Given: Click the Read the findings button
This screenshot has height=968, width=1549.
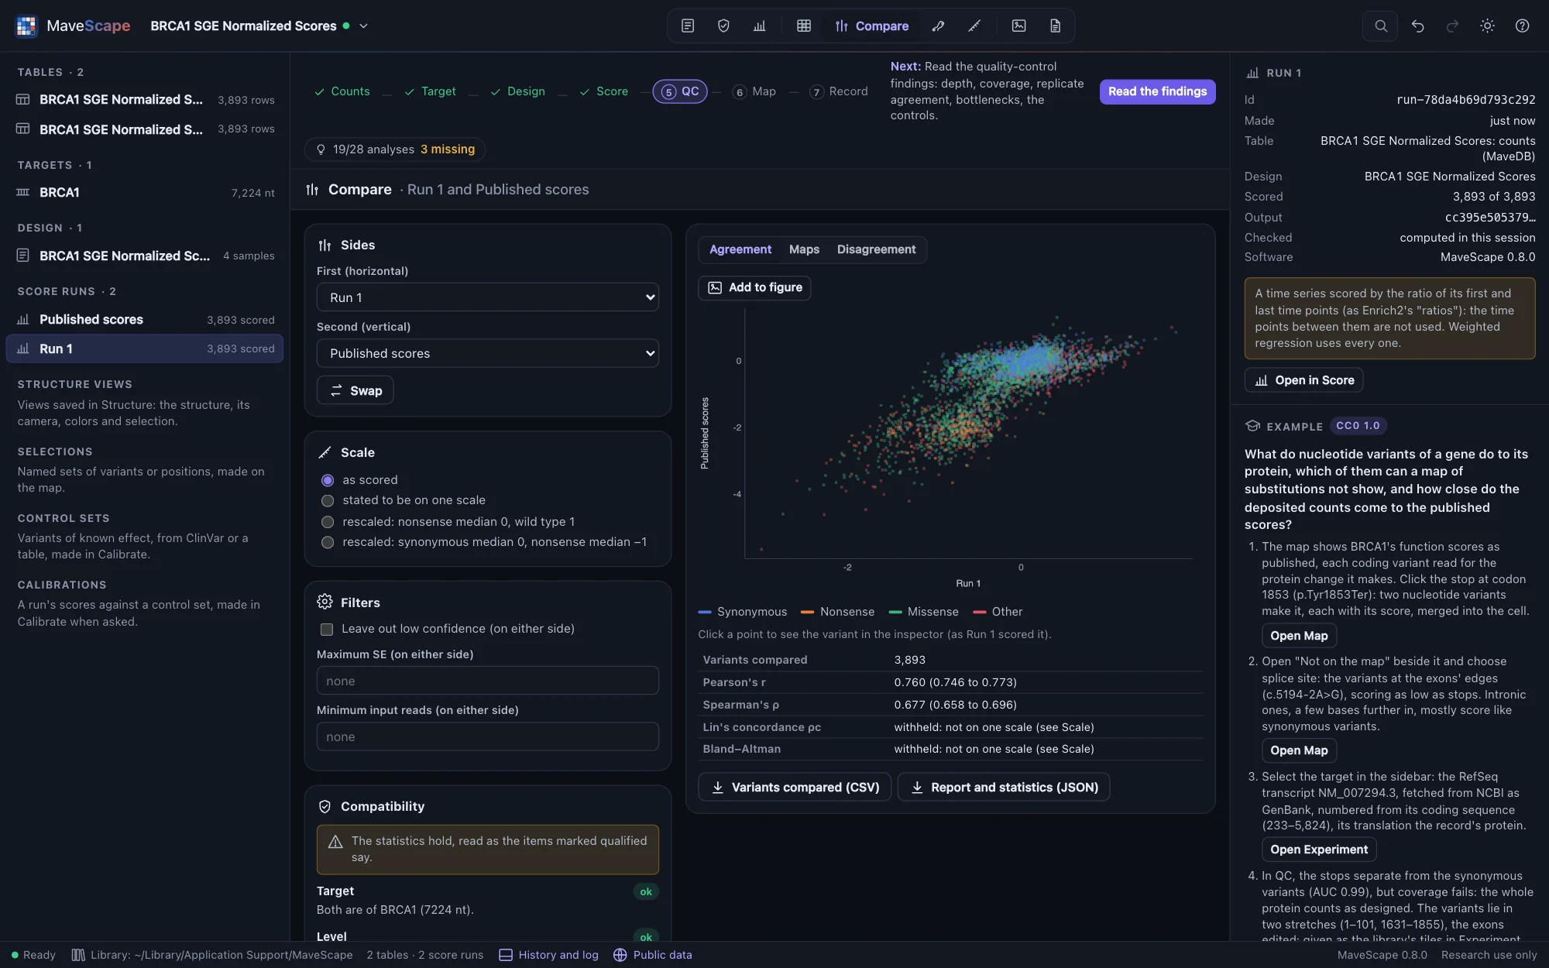Looking at the screenshot, I should pyautogui.click(x=1157, y=91).
